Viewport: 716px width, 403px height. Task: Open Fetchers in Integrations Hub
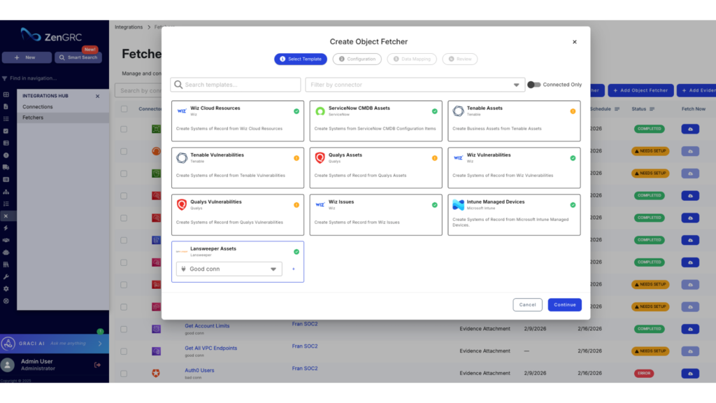click(33, 118)
